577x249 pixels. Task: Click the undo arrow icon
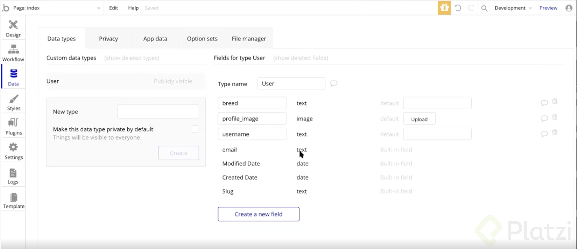(458, 8)
